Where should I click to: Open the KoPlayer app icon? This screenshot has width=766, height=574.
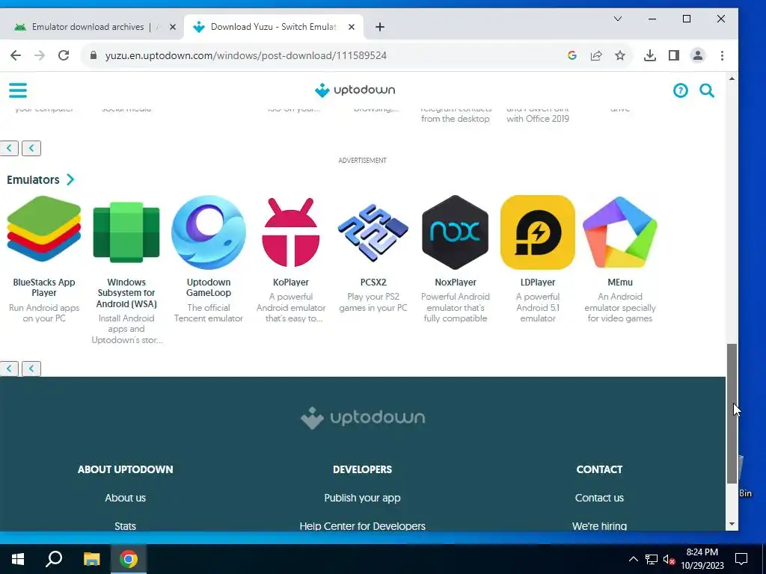(x=291, y=232)
